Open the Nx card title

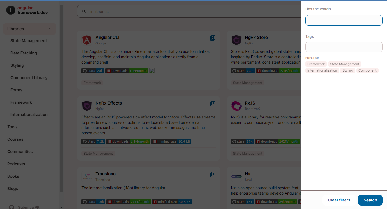pyautogui.click(x=248, y=174)
